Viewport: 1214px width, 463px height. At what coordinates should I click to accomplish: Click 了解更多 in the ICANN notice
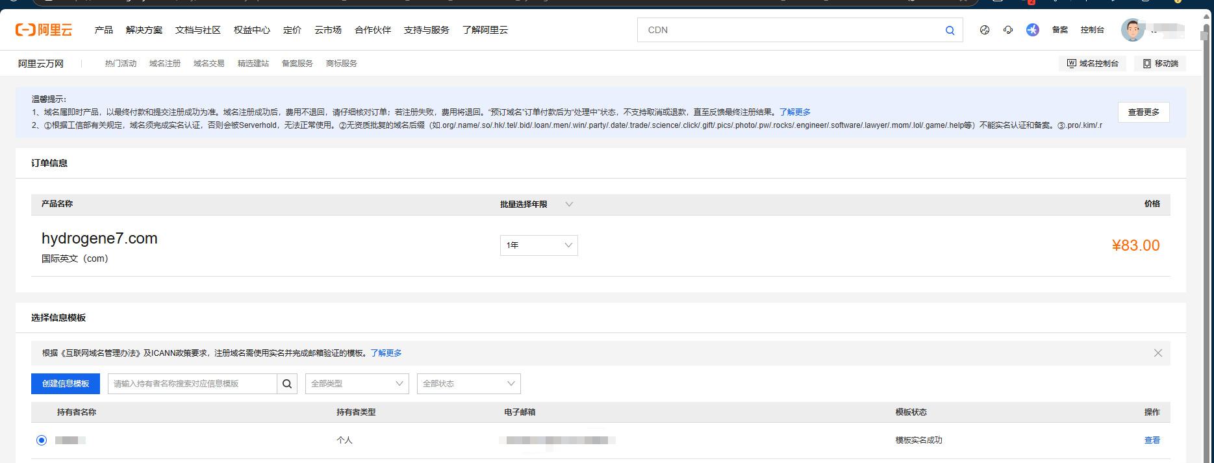pyautogui.click(x=386, y=353)
